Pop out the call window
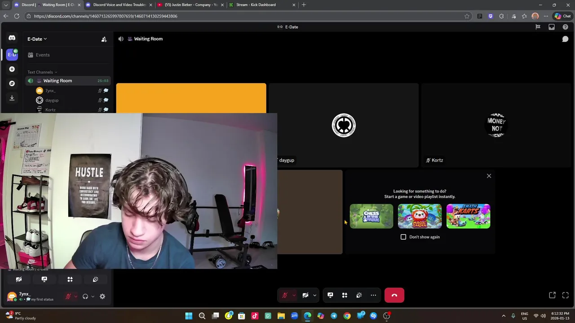This screenshot has height=323, width=575. click(x=552, y=295)
